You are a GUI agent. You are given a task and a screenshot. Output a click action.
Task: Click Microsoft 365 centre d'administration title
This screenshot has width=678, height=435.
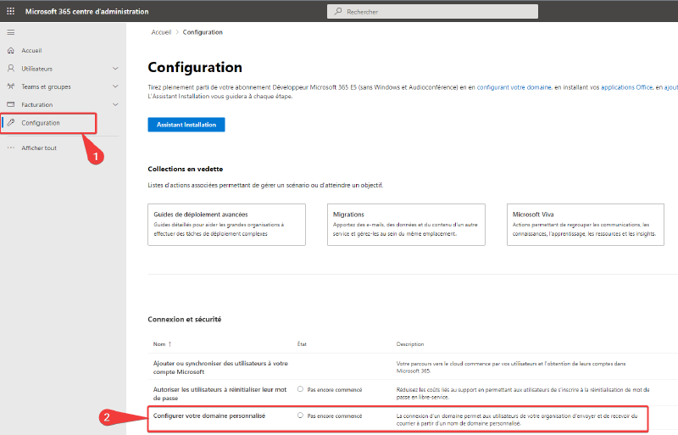(x=87, y=11)
